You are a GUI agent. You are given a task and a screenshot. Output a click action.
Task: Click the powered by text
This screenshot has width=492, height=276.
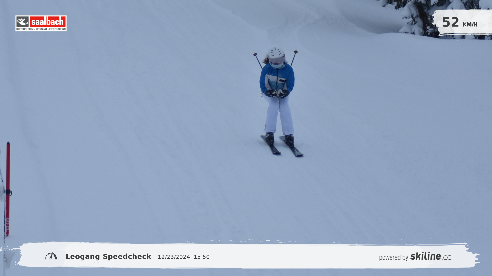394,257
